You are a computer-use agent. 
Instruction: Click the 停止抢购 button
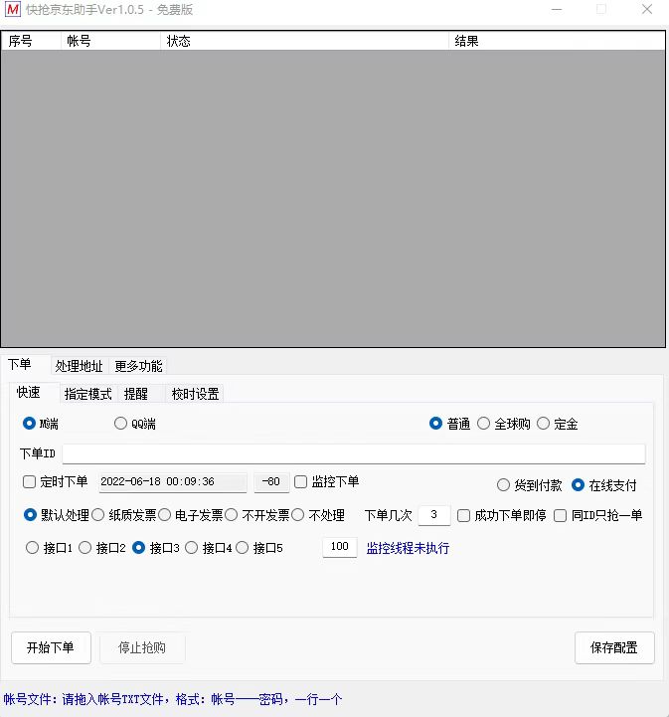click(x=142, y=647)
